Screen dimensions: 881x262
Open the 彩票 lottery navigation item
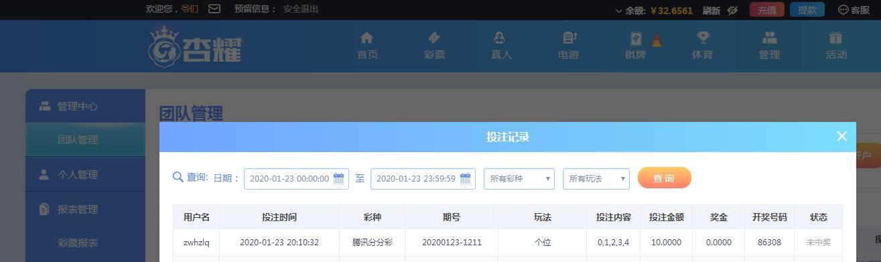tap(434, 46)
